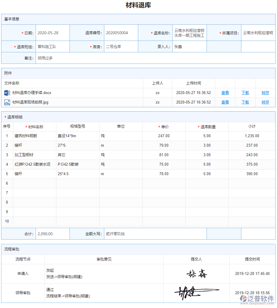Download the 材料退库现场拍照.jpg file
277x308 pixels.
click(x=245, y=102)
